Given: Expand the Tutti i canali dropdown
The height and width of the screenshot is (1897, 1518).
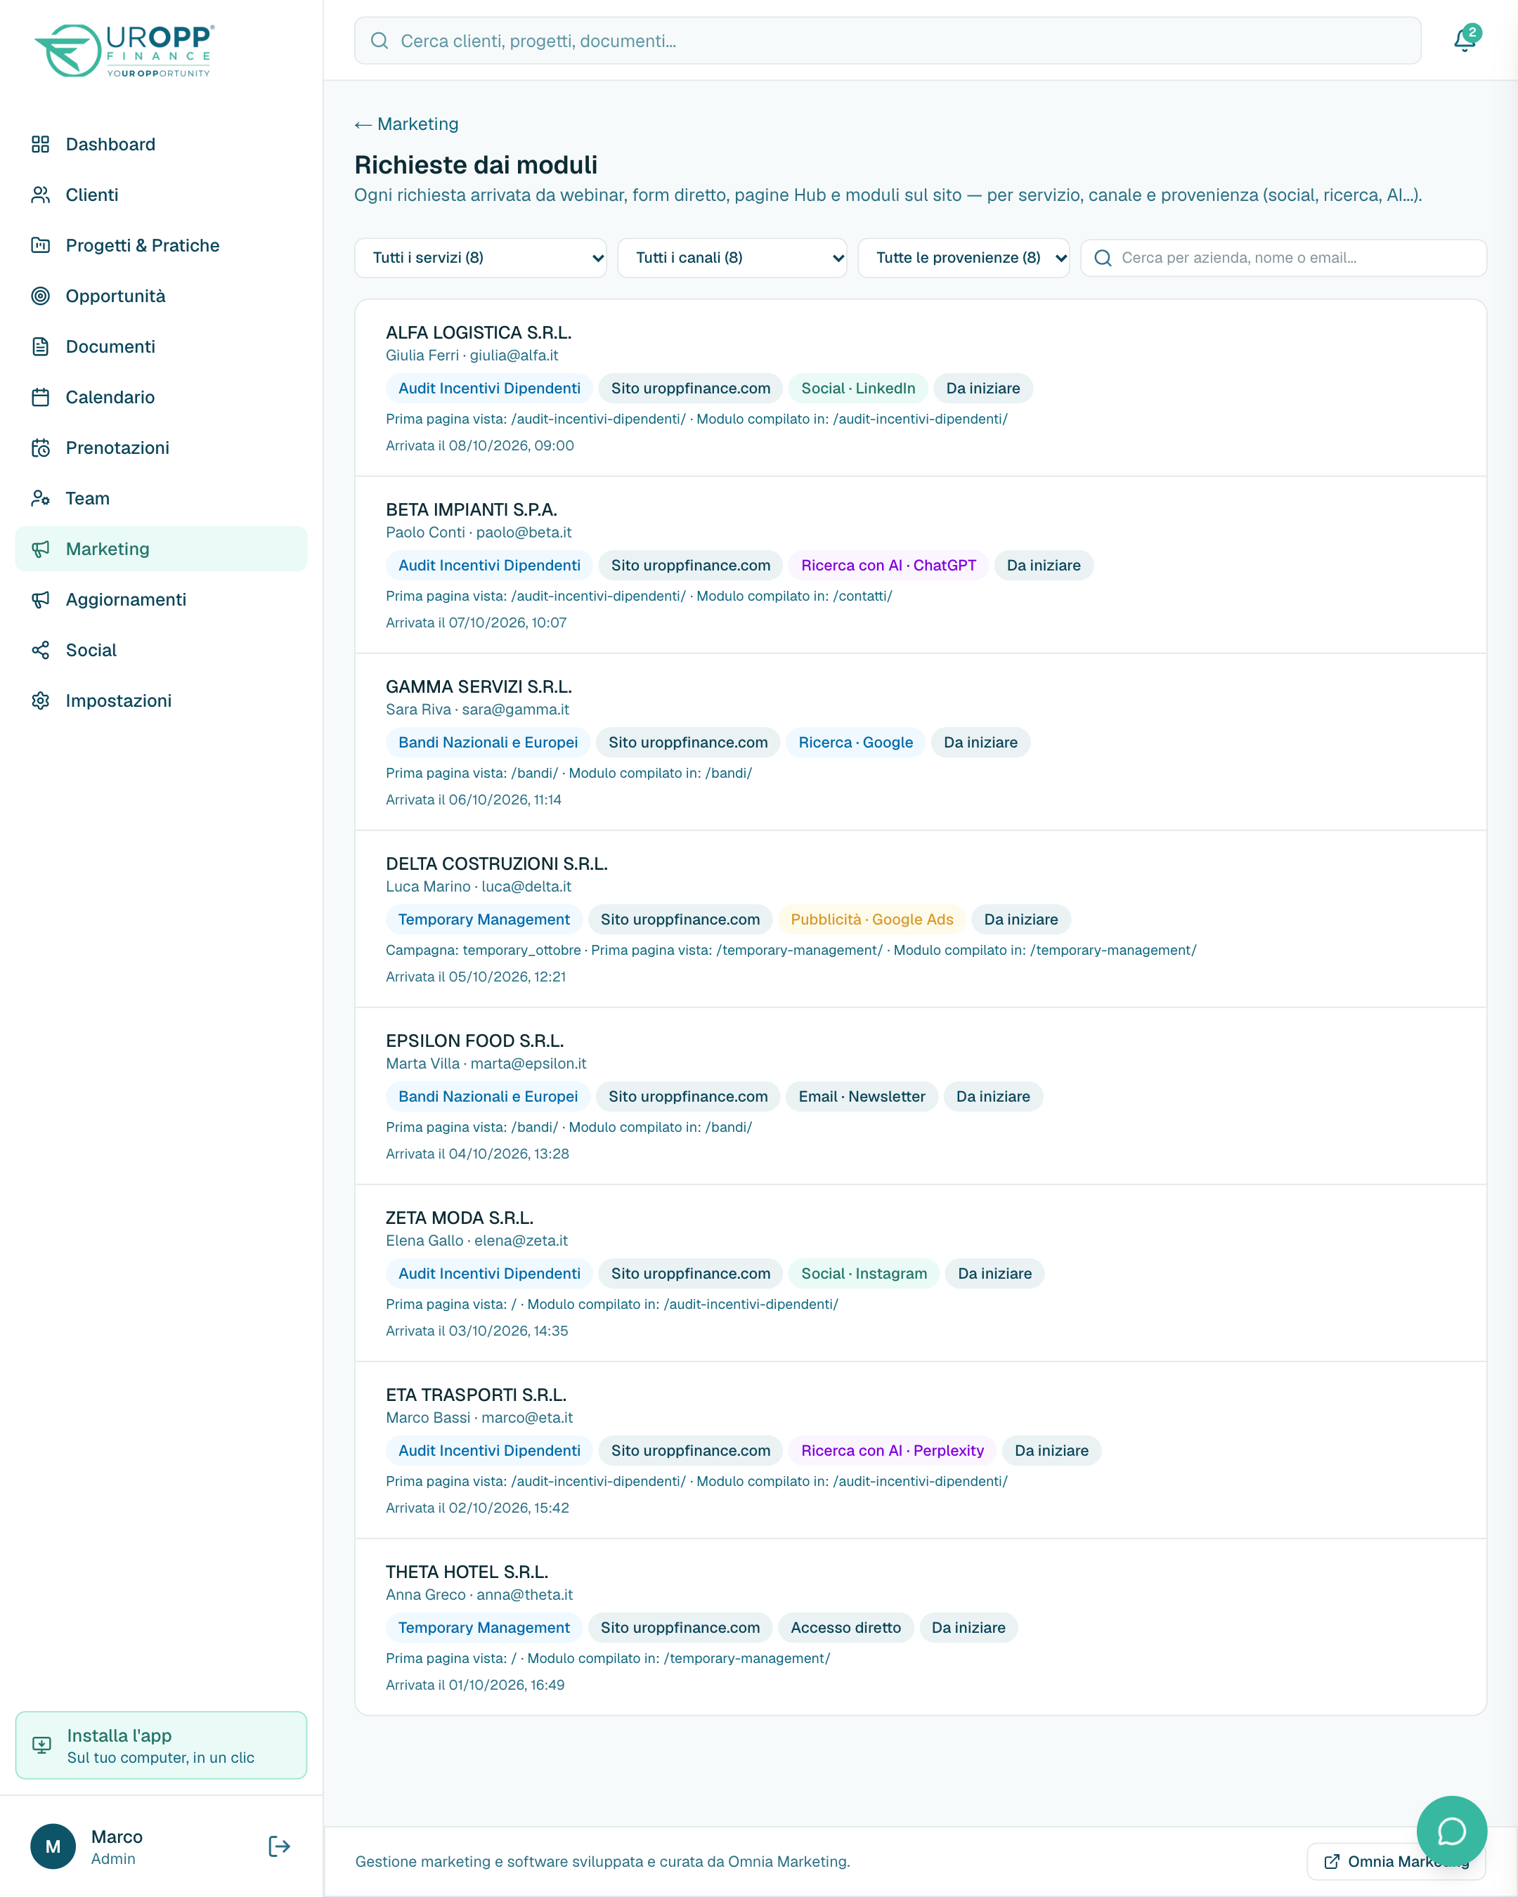Looking at the screenshot, I should [x=732, y=258].
